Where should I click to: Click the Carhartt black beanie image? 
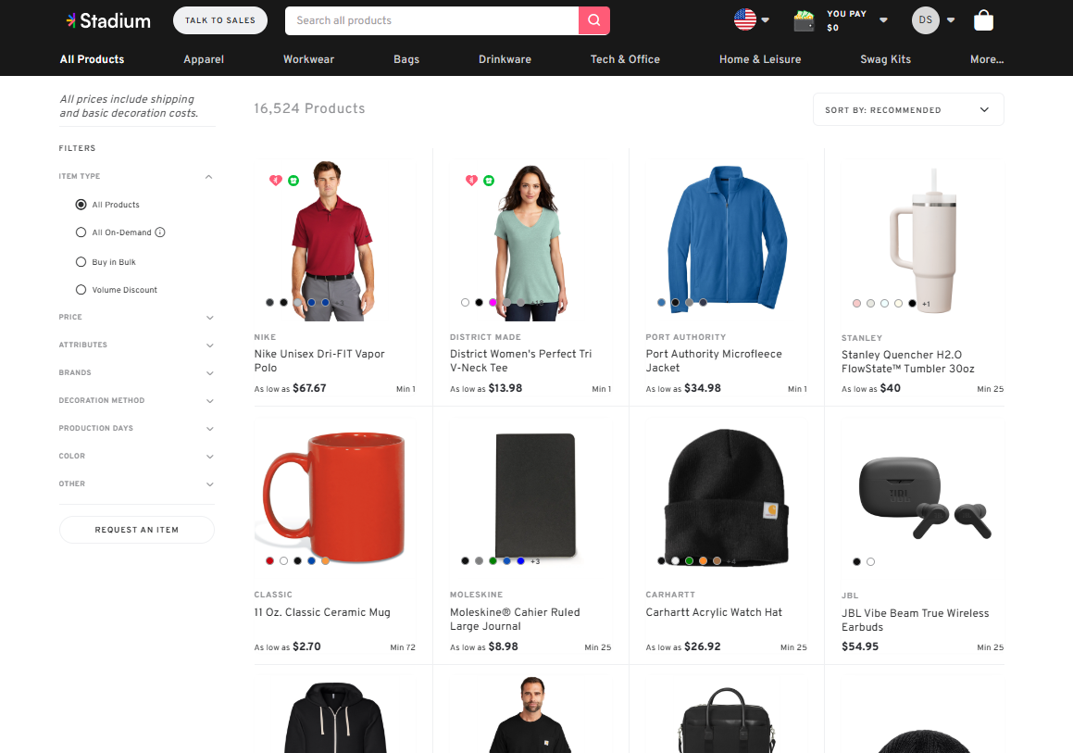(x=726, y=497)
